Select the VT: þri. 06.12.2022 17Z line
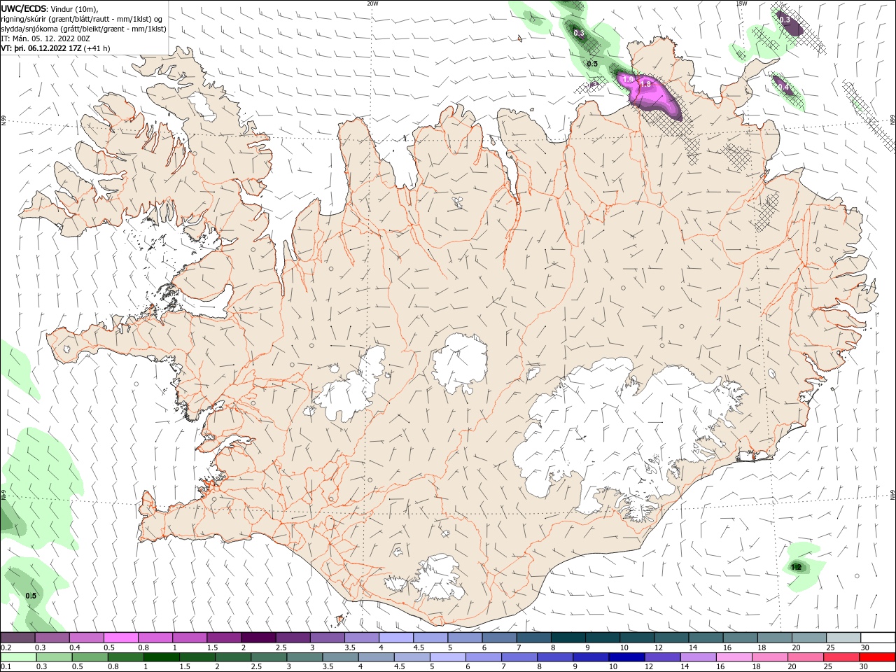 55,48
